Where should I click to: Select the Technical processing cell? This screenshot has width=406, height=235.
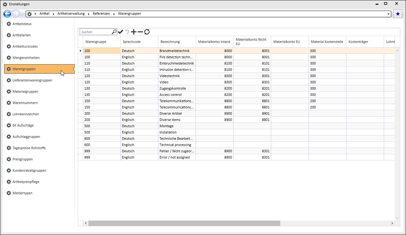(x=177, y=145)
